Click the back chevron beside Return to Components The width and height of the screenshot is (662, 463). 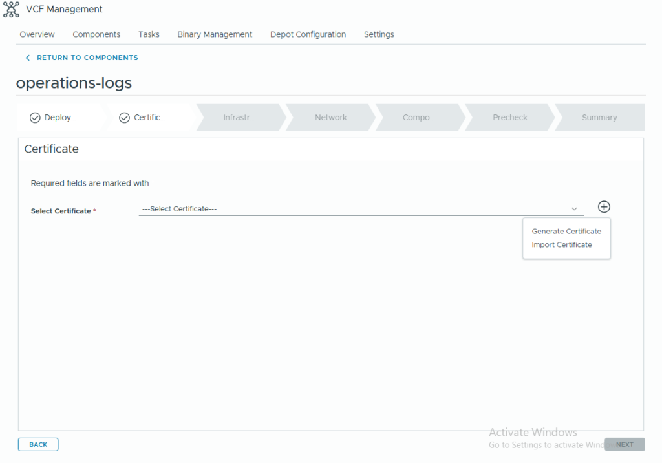(27, 58)
